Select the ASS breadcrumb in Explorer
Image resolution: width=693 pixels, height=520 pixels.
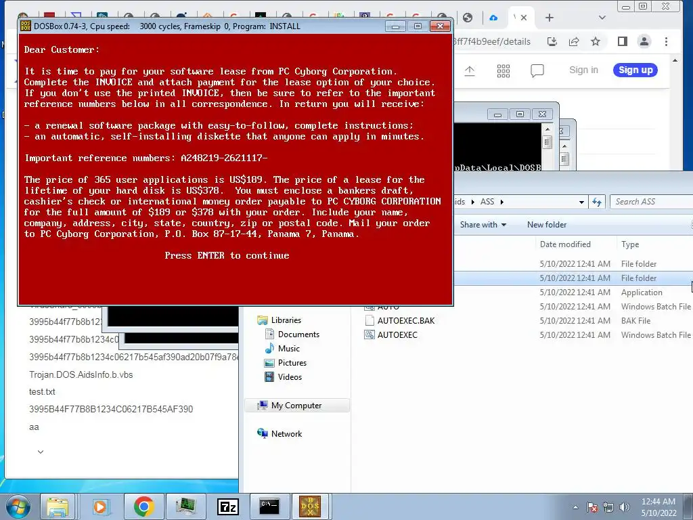487,202
